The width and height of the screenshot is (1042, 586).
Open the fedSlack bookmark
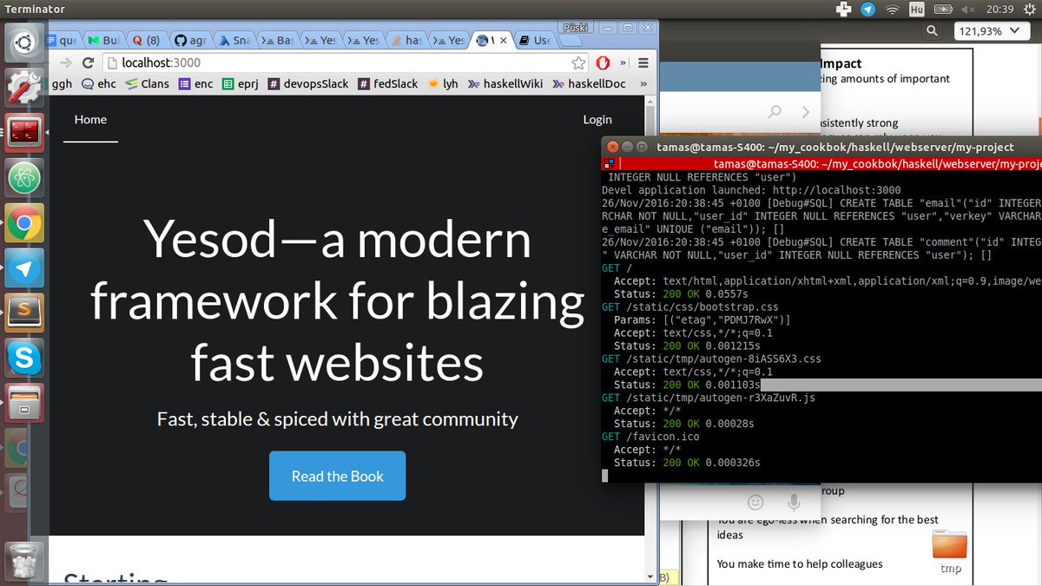[387, 84]
